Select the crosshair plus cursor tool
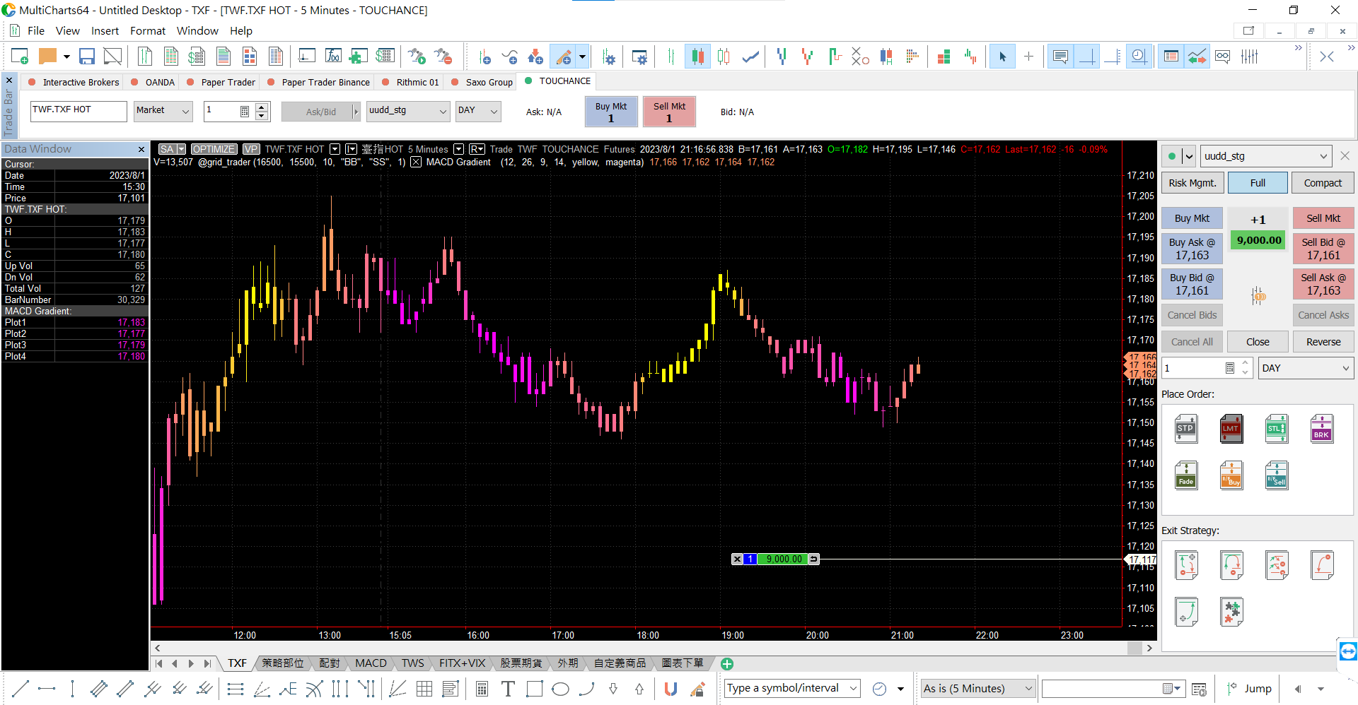The width and height of the screenshot is (1358, 705). (1028, 57)
